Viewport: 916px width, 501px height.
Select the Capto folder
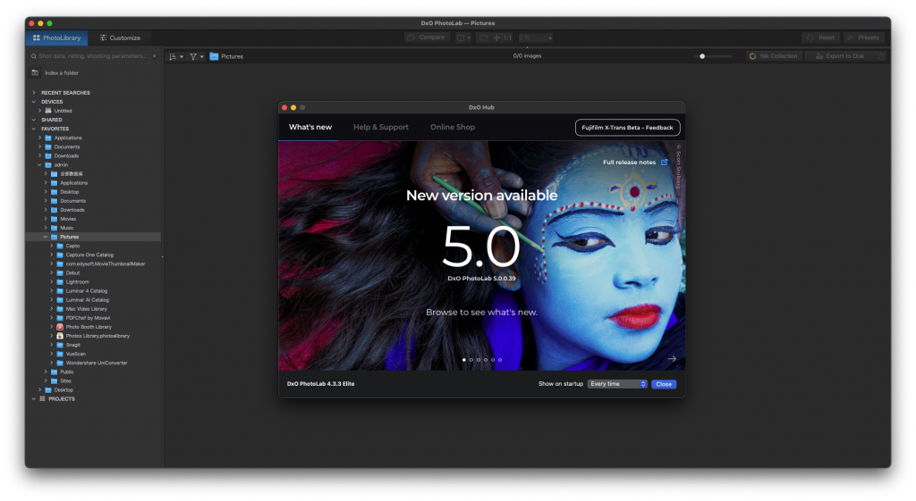click(72, 246)
